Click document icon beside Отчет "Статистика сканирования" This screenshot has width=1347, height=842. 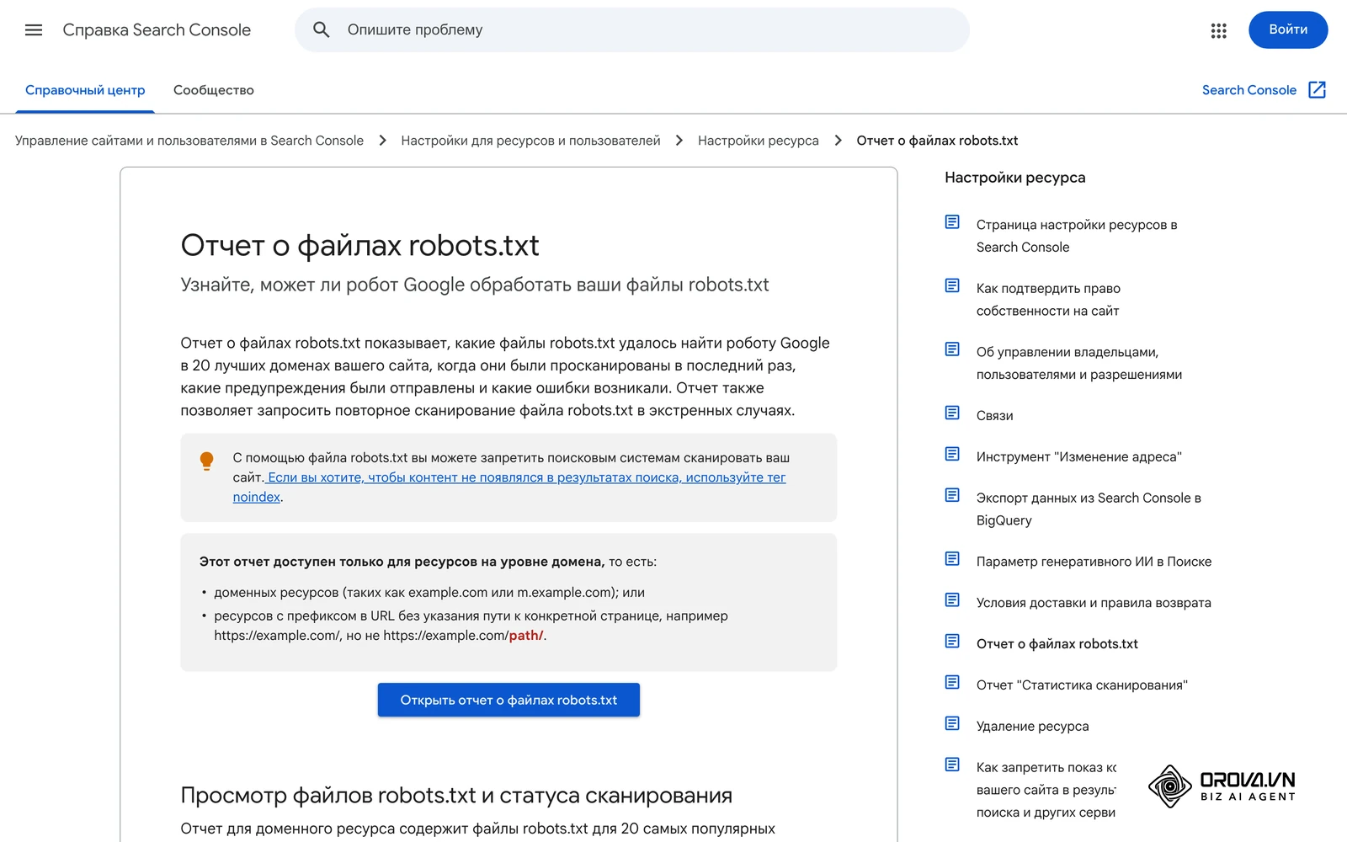pyautogui.click(x=952, y=682)
